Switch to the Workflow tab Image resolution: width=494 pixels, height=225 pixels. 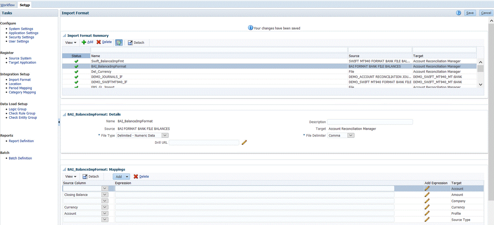7,5
